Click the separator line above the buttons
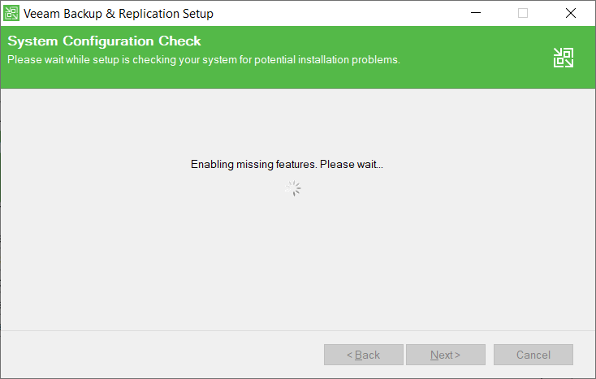 (x=297, y=330)
